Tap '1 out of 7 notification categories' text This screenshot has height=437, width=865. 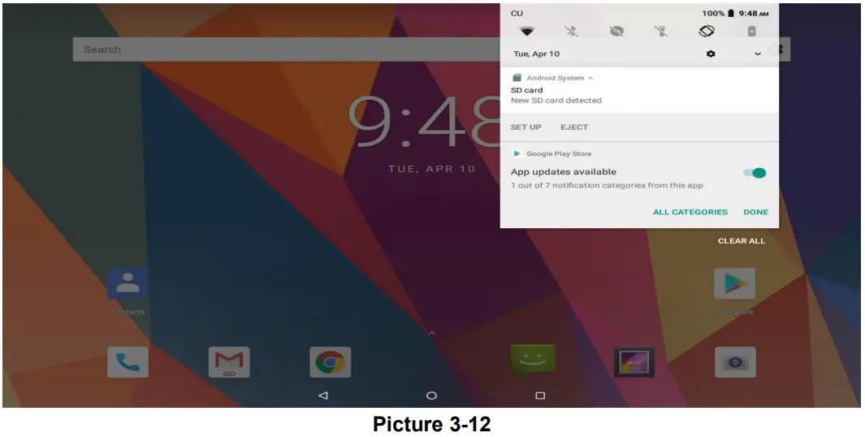point(607,185)
